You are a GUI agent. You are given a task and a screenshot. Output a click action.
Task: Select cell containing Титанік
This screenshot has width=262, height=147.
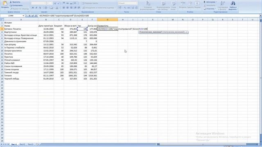[21, 76]
